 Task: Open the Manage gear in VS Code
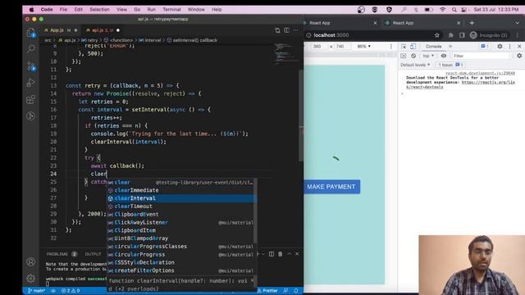31,279
